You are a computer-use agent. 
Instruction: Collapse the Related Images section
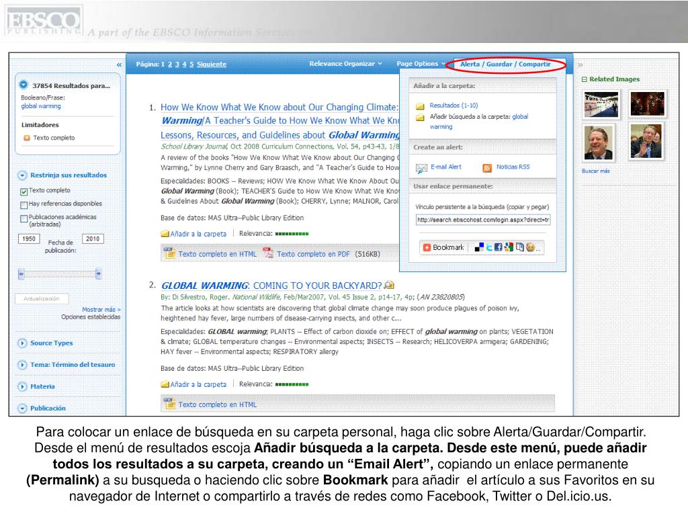[584, 79]
